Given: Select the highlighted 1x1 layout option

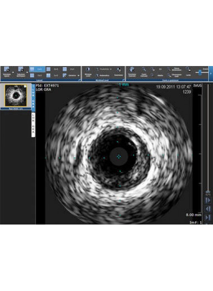Looking at the screenshot, I should 37,69.
